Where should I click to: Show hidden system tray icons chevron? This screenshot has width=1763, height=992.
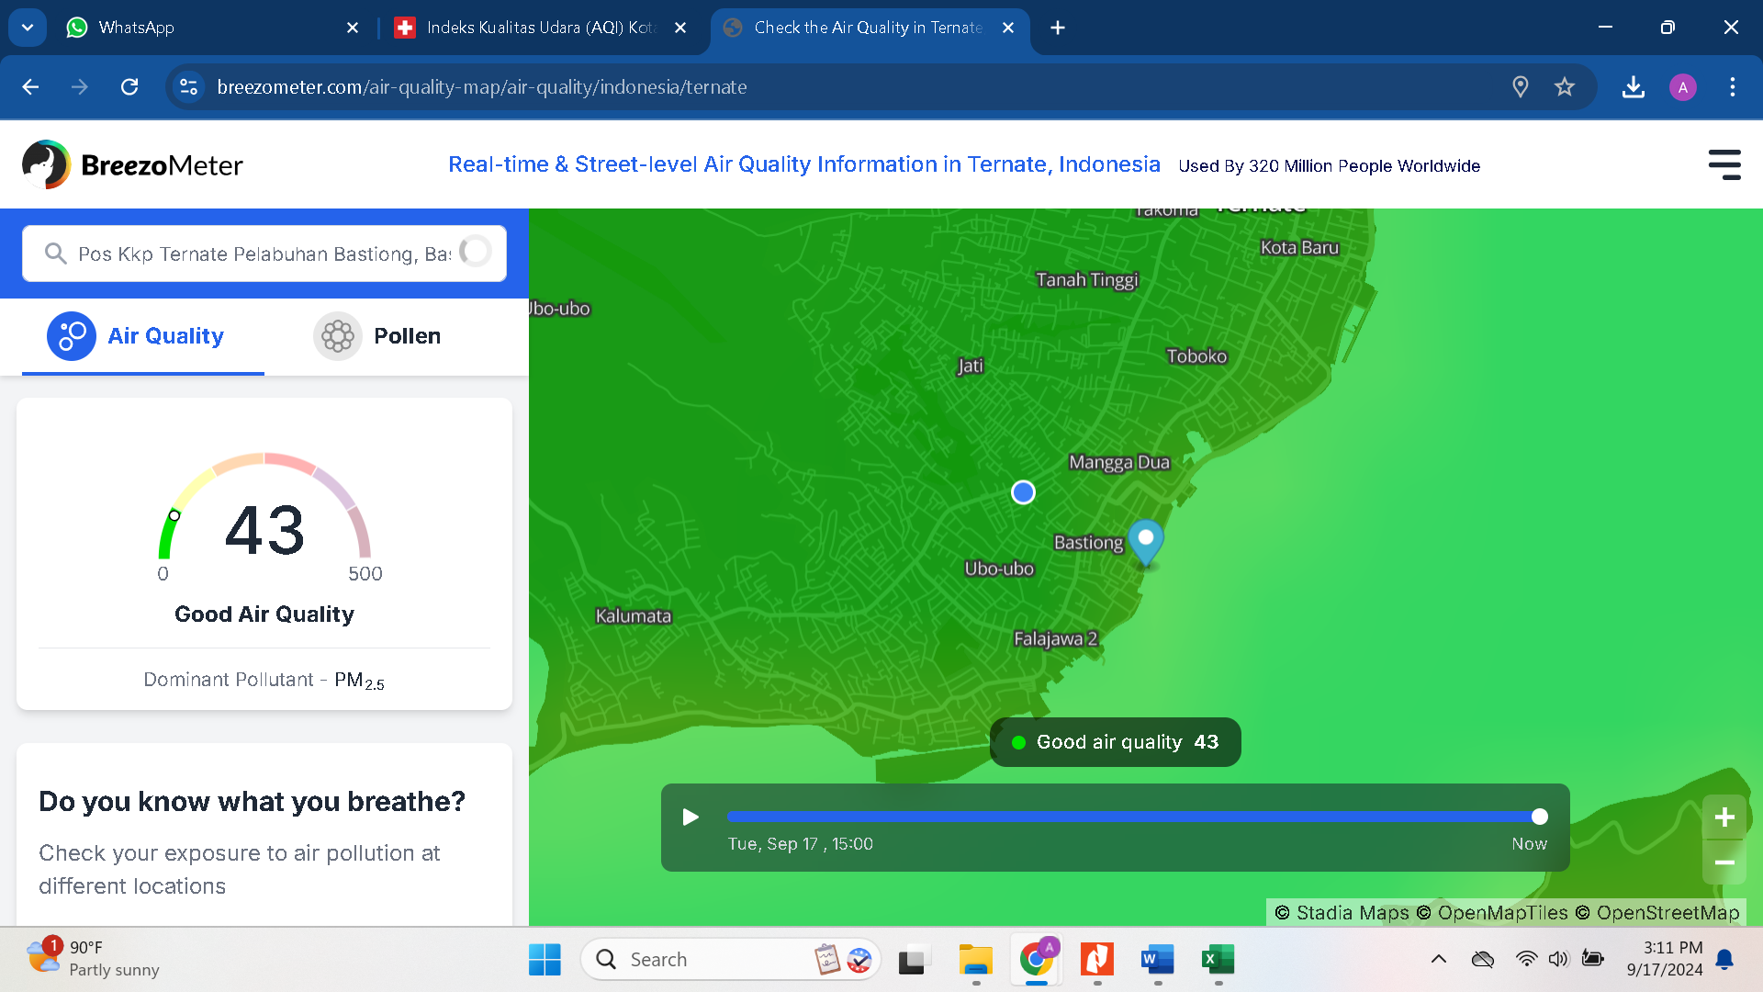pyautogui.click(x=1439, y=959)
